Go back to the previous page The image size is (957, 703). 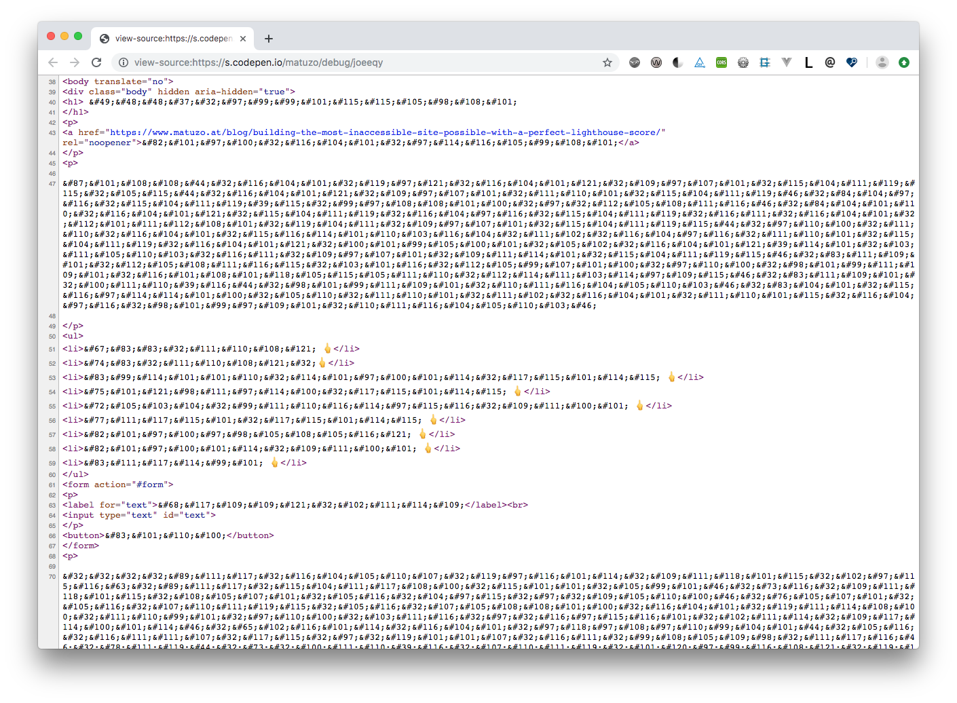(53, 62)
